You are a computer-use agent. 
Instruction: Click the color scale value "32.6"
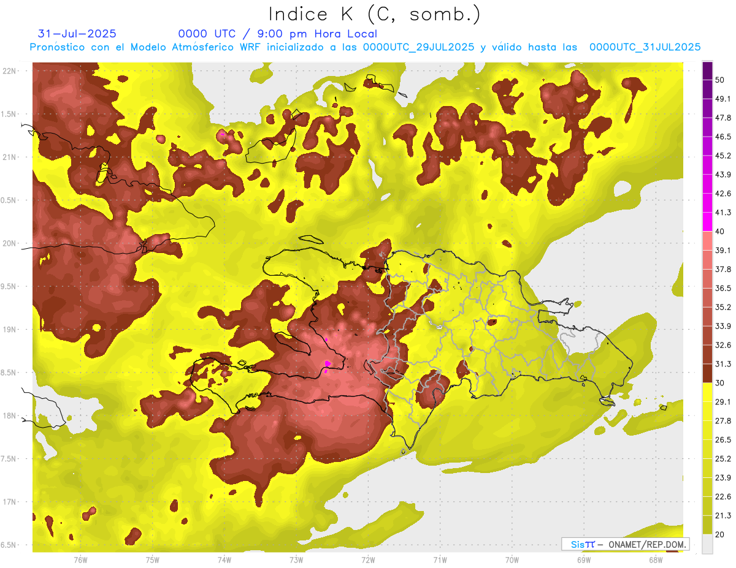coord(723,345)
